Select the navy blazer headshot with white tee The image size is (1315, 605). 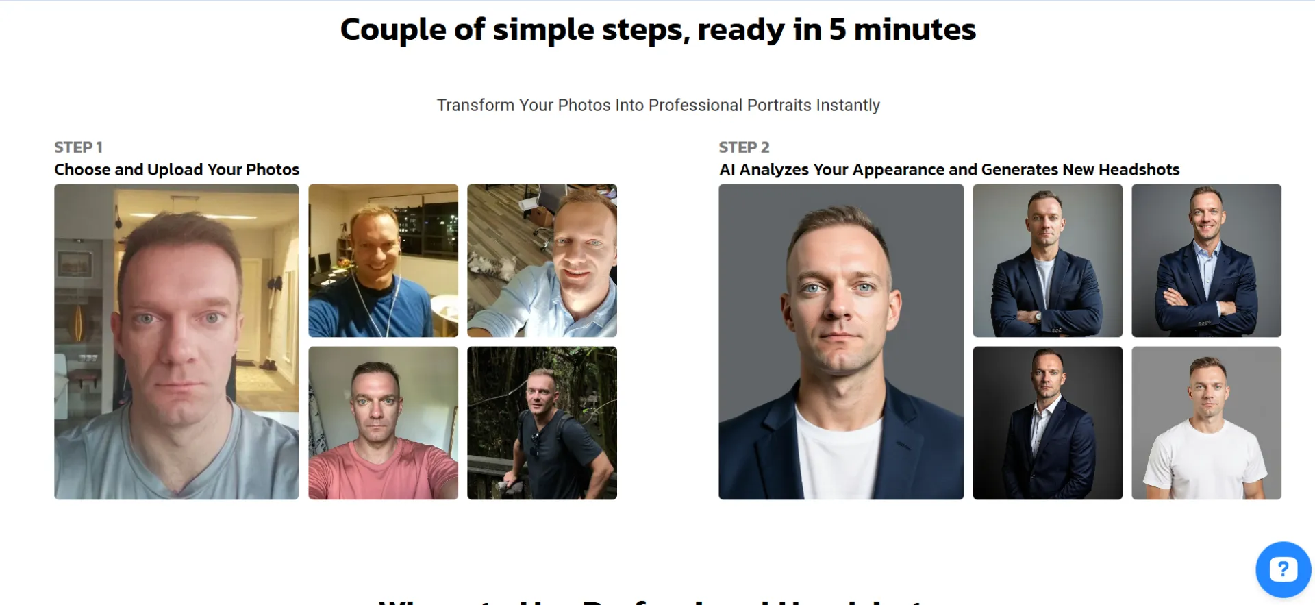[1047, 260]
